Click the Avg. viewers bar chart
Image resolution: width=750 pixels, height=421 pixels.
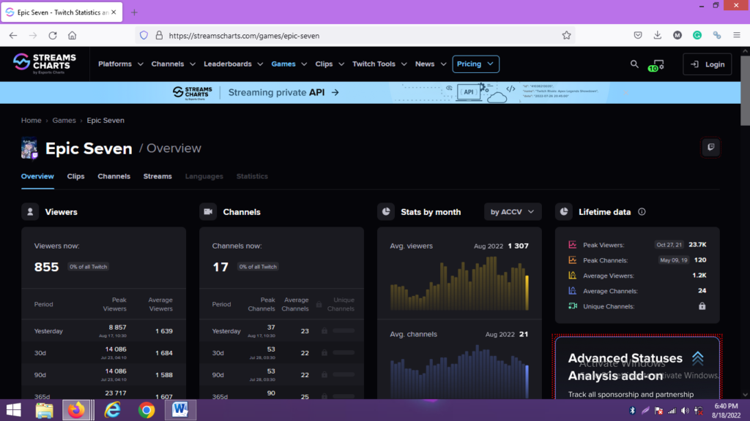tap(460, 284)
